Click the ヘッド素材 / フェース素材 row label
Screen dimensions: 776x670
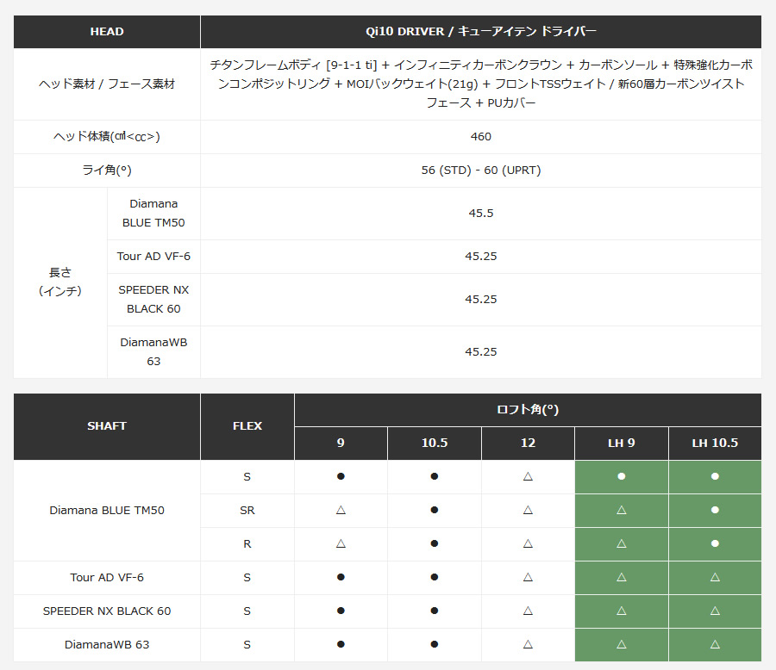pyautogui.click(x=107, y=84)
